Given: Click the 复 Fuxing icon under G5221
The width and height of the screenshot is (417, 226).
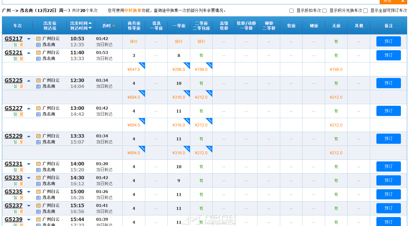Looking at the screenshot, I should coord(21,59).
